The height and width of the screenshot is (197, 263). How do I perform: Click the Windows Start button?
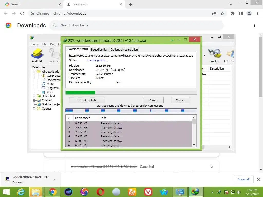(6, 192)
